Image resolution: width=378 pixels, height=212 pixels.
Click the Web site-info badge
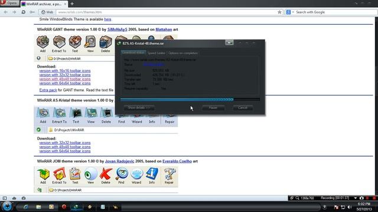[x=47, y=12]
